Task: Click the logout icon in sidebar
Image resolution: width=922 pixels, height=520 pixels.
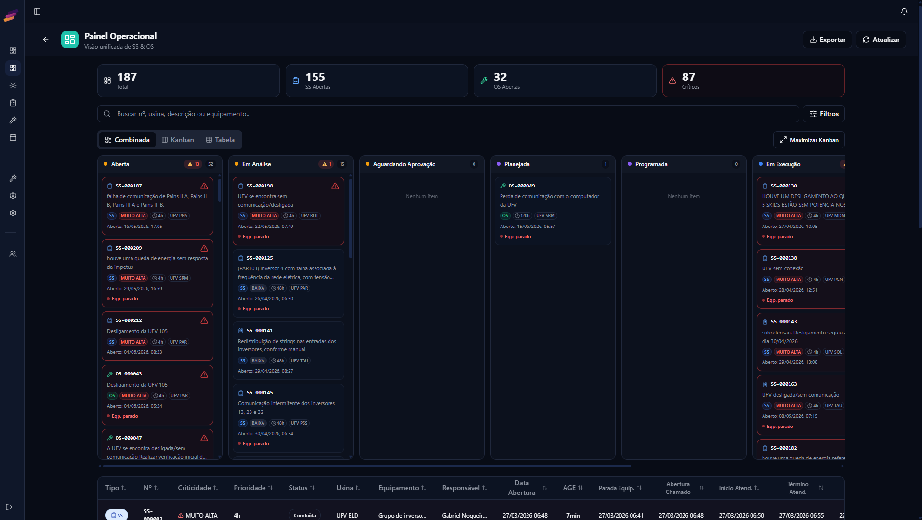Action: 9,507
